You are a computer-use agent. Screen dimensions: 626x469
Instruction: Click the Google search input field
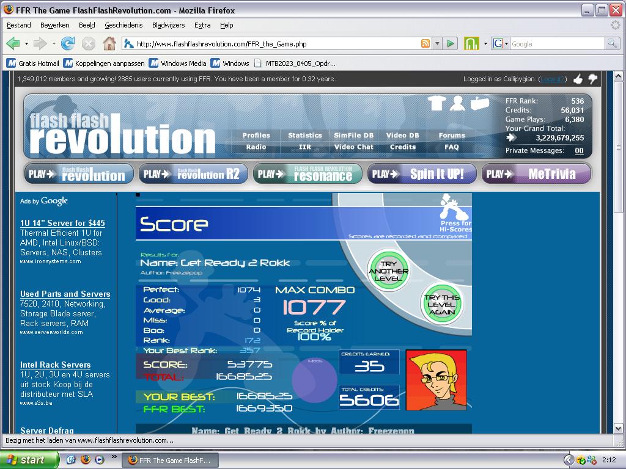coord(558,43)
